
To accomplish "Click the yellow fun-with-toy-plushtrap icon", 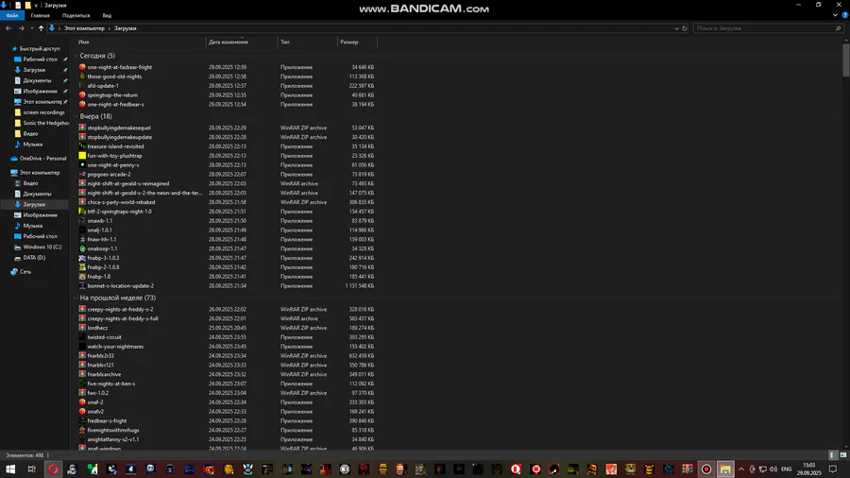I will click(82, 156).
